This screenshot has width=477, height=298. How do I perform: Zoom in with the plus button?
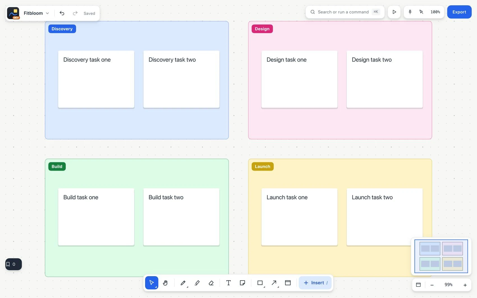tap(465, 285)
